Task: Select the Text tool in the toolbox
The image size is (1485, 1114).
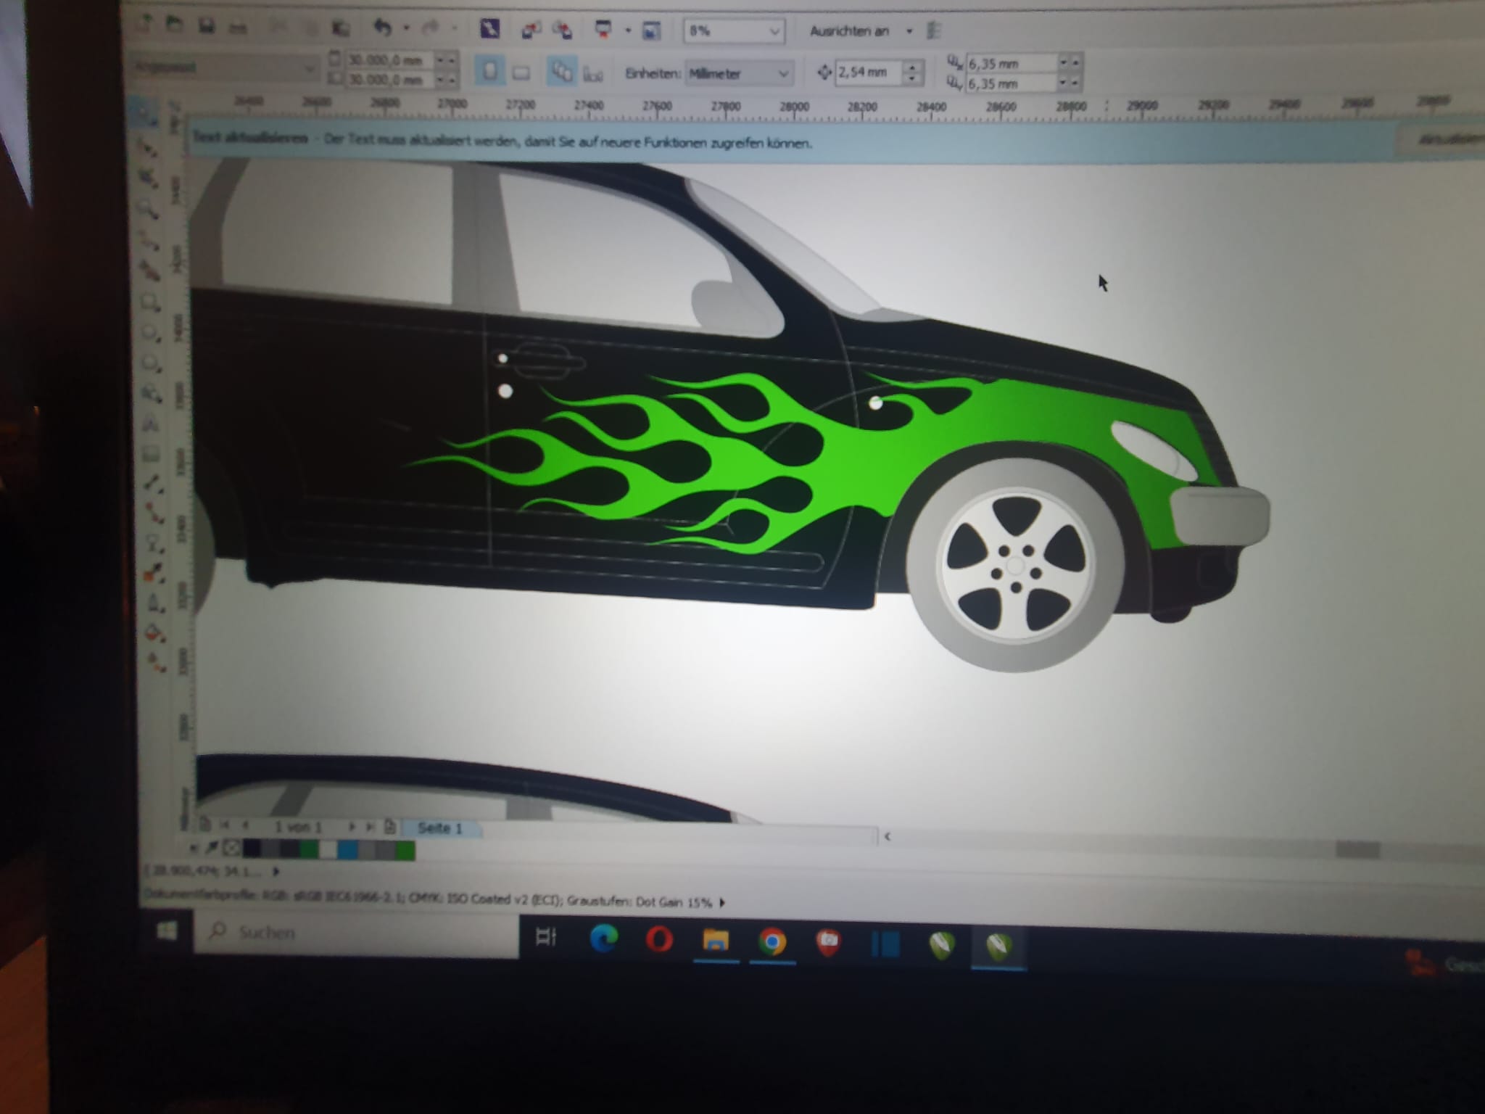Action: click(152, 424)
